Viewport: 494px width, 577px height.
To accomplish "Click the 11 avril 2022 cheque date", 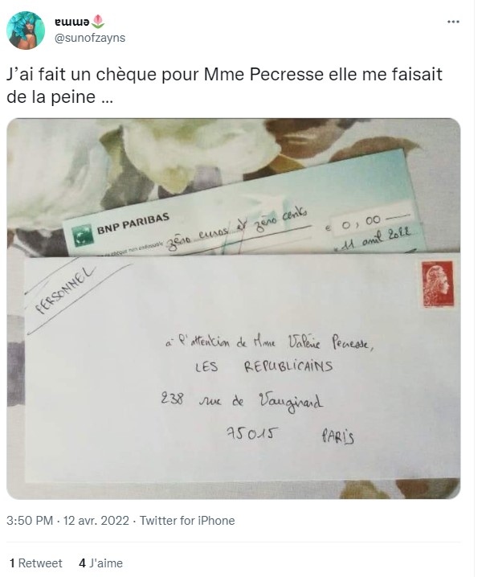I will tap(374, 239).
